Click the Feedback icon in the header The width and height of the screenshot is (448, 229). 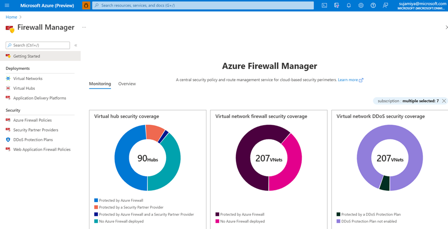[x=385, y=5]
